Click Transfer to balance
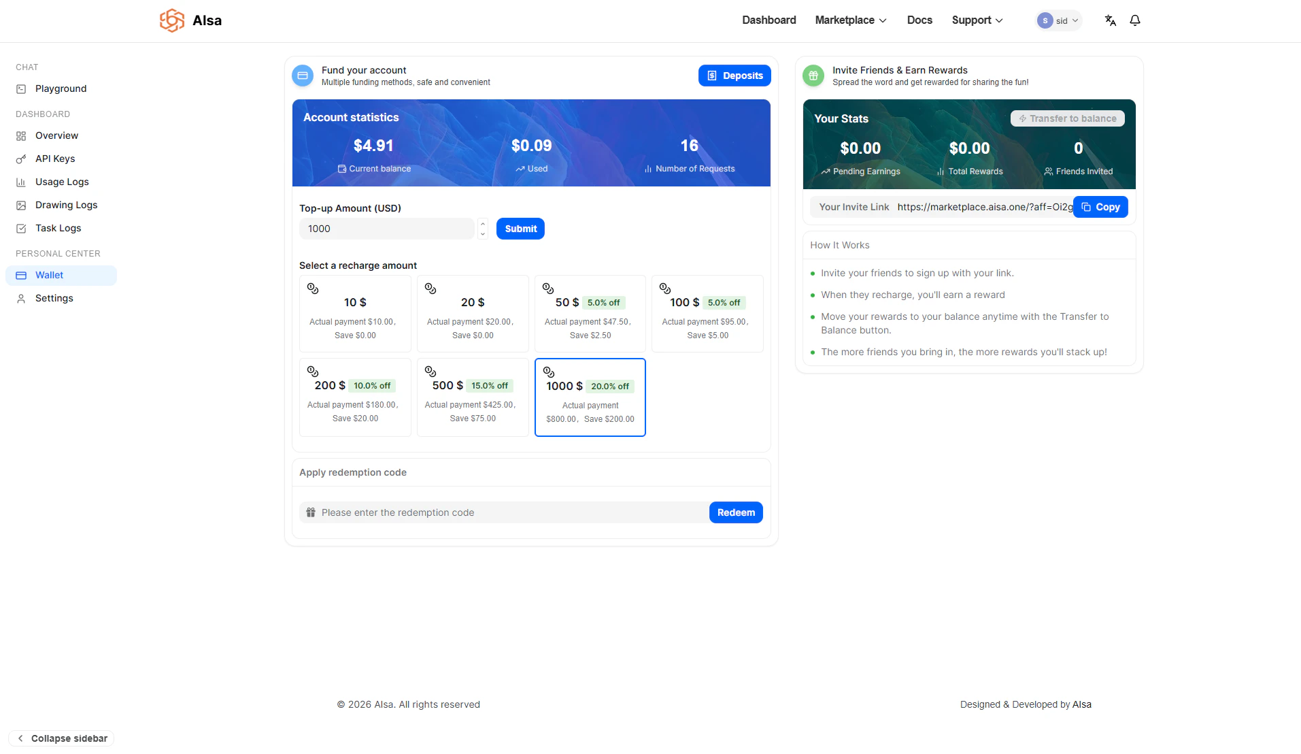Image resolution: width=1301 pixels, height=754 pixels. click(1066, 118)
